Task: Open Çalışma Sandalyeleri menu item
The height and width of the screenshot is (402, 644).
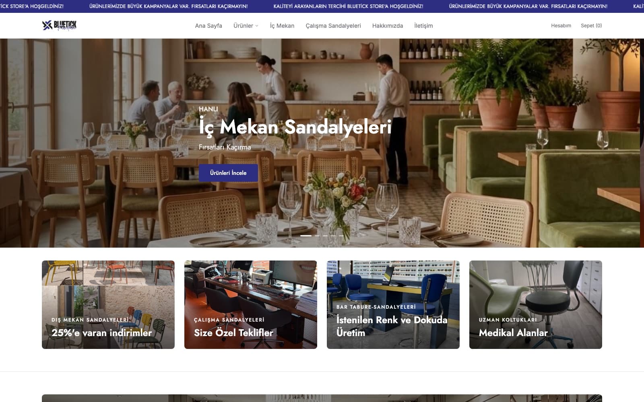Action: 333,26
